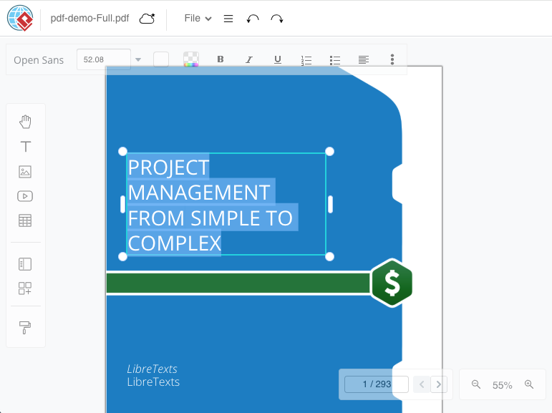This screenshot has width=552, height=413.
Task: Click the cloud save icon
Action: pyautogui.click(x=147, y=19)
